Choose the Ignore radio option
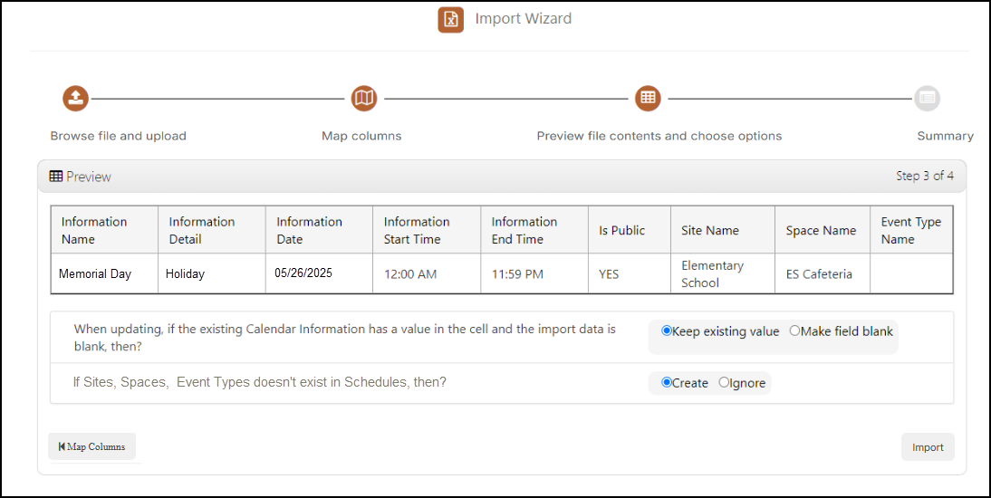This screenshot has width=991, height=498. pyautogui.click(x=724, y=382)
